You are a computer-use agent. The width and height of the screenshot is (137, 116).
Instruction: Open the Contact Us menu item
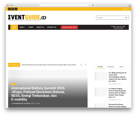[52, 27]
